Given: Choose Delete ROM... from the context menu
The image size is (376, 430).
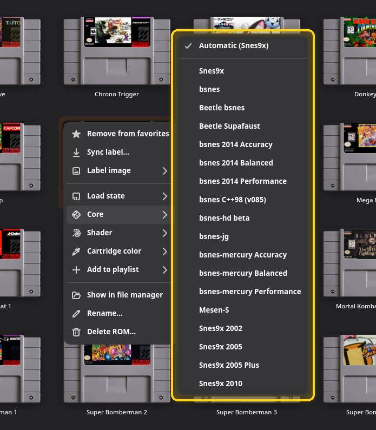Looking at the screenshot, I should [x=120, y=332].
